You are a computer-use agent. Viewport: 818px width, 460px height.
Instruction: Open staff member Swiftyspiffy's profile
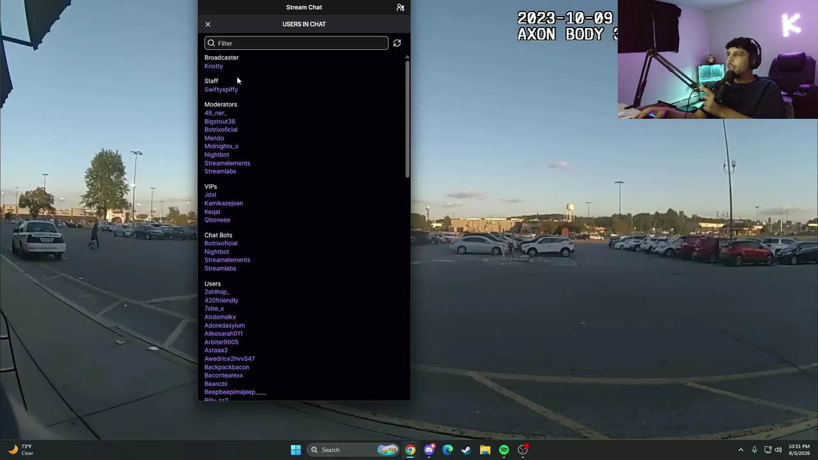pyautogui.click(x=221, y=89)
